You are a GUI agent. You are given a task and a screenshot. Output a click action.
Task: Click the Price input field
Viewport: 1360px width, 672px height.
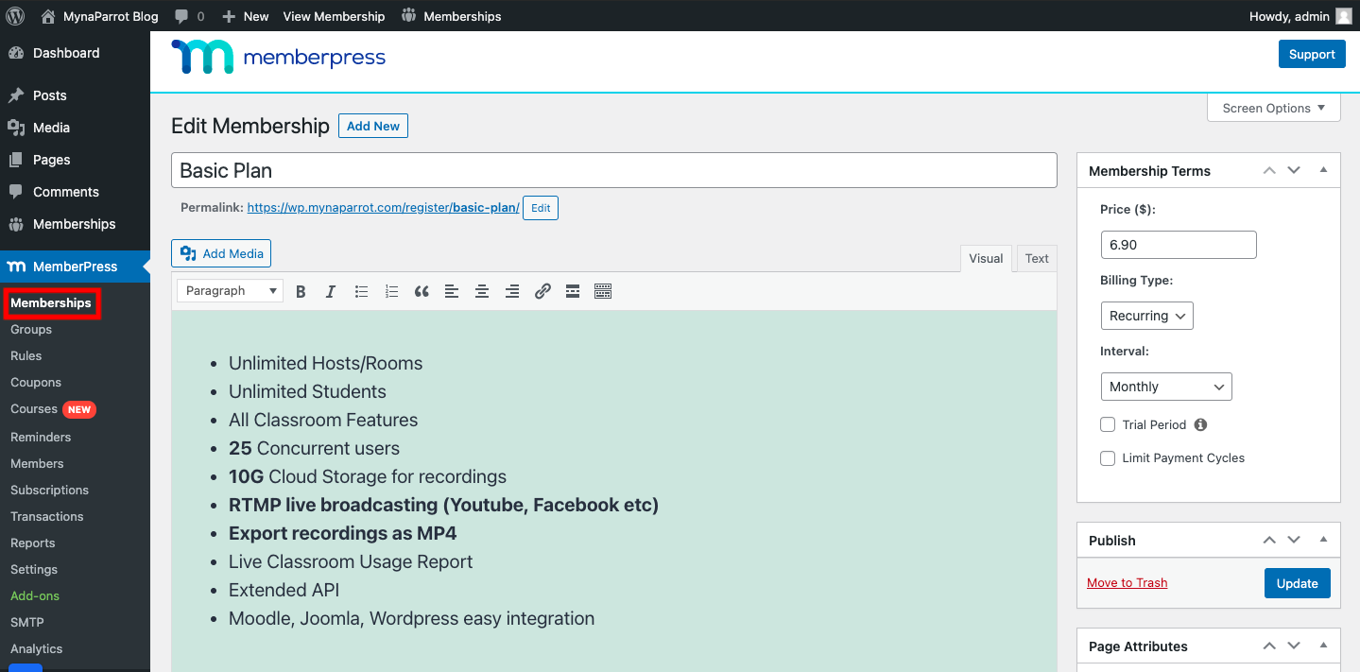[1178, 245]
